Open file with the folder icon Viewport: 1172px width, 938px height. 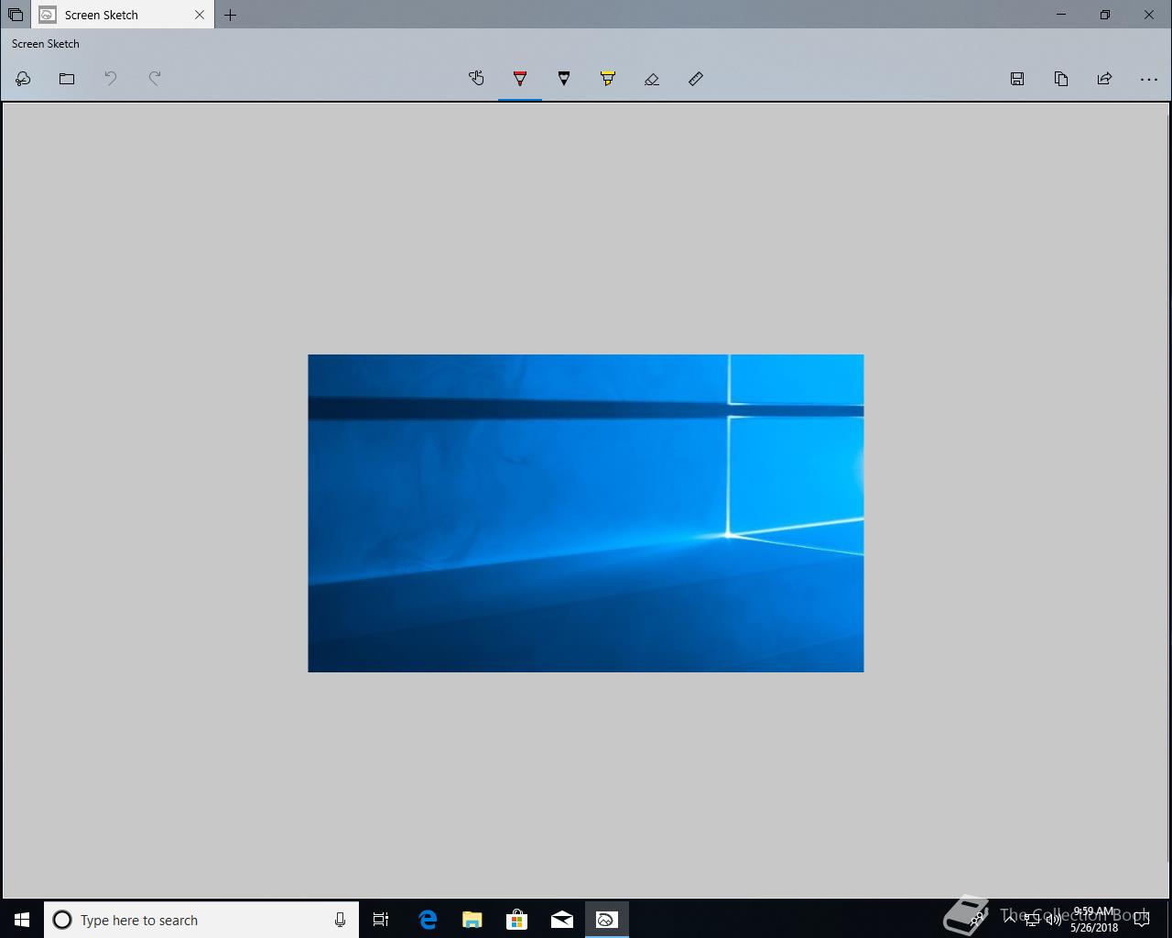pos(67,79)
